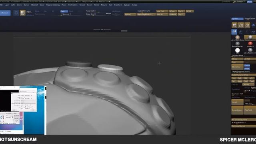Click the Back view button

[x=240, y=78]
